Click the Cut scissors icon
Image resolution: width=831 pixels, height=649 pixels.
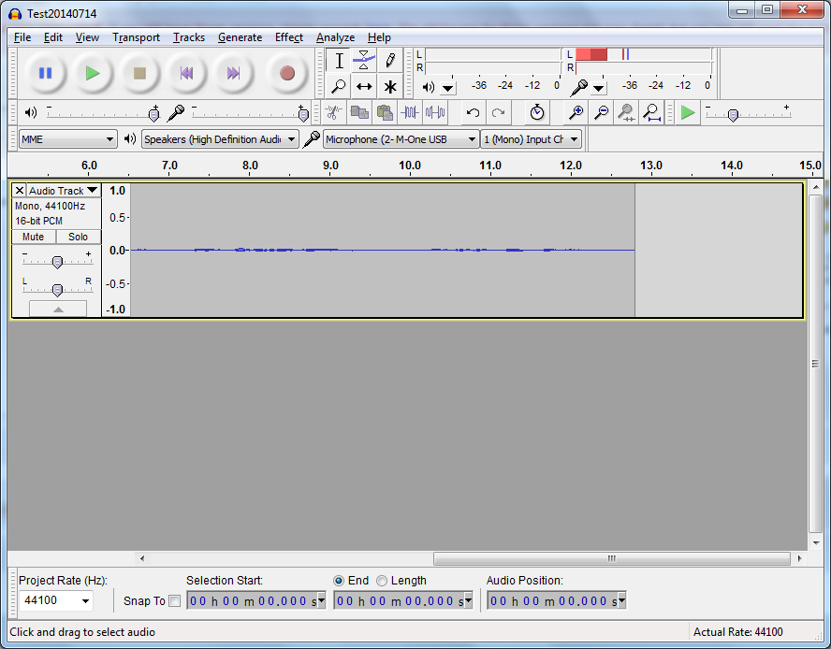[x=333, y=112]
